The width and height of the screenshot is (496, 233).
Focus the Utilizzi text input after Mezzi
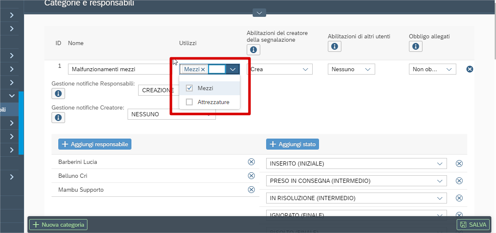(x=217, y=69)
